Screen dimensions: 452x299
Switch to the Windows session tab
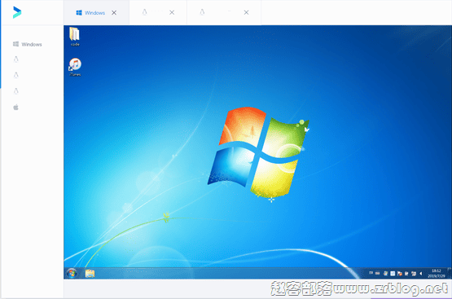(x=90, y=13)
